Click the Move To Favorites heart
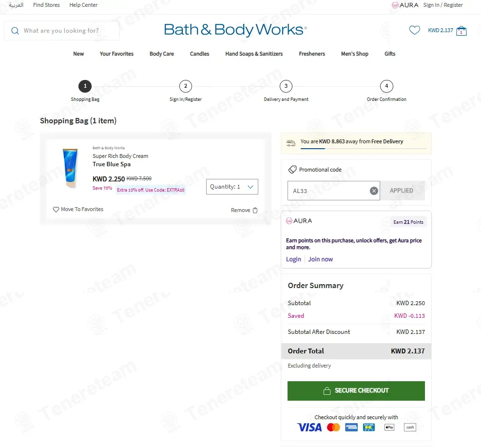Screen dimensions: 481x447 pos(56,210)
